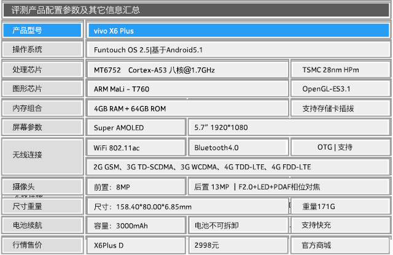Click the OpenGL-ES3.1 cell

click(340, 89)
